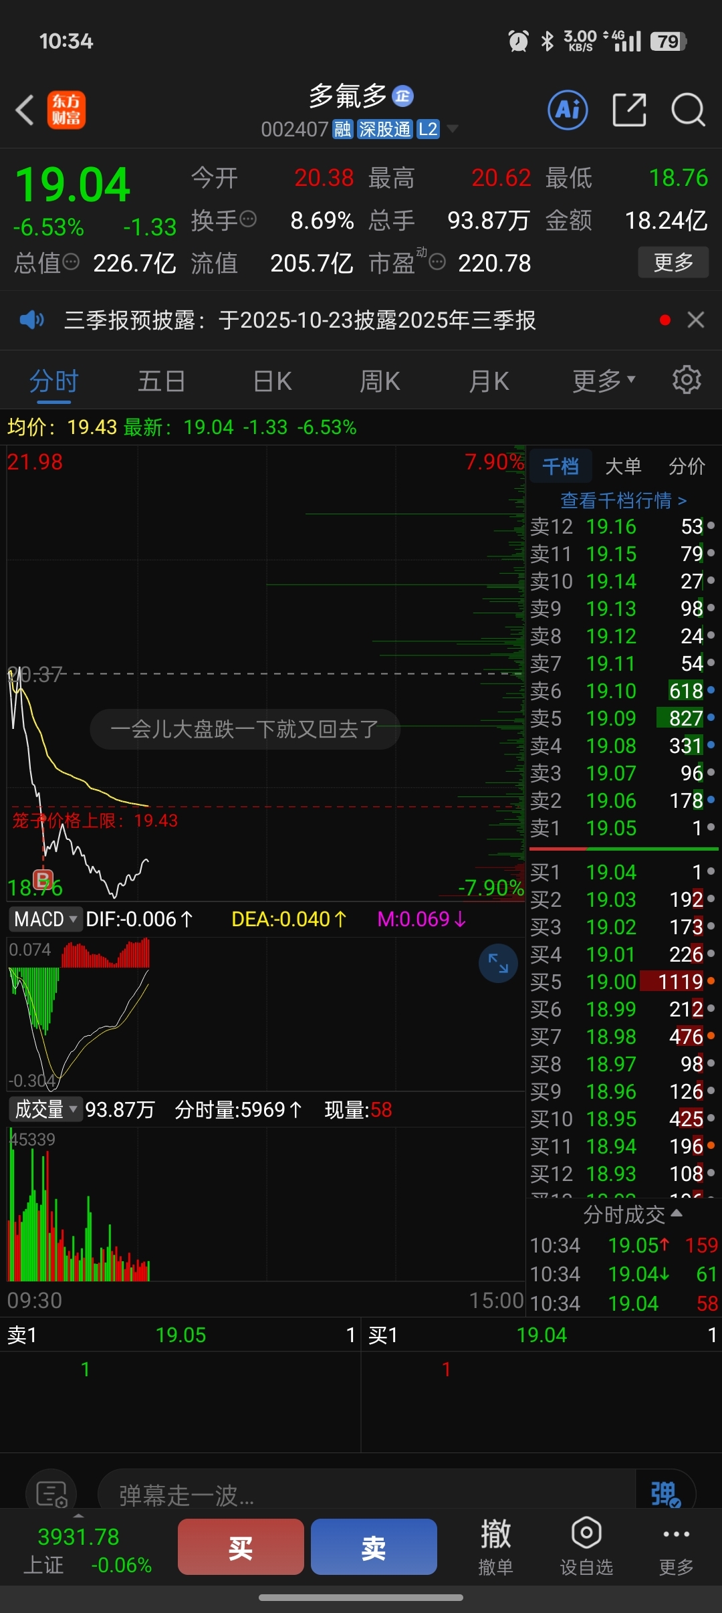Expand the 上证 index bar
The image size is (722, 1613).
coord(78,1515)
